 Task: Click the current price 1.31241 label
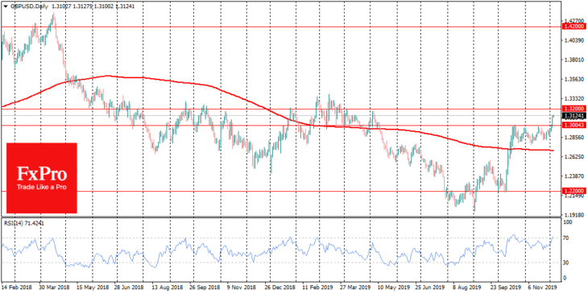click(573, 116)
